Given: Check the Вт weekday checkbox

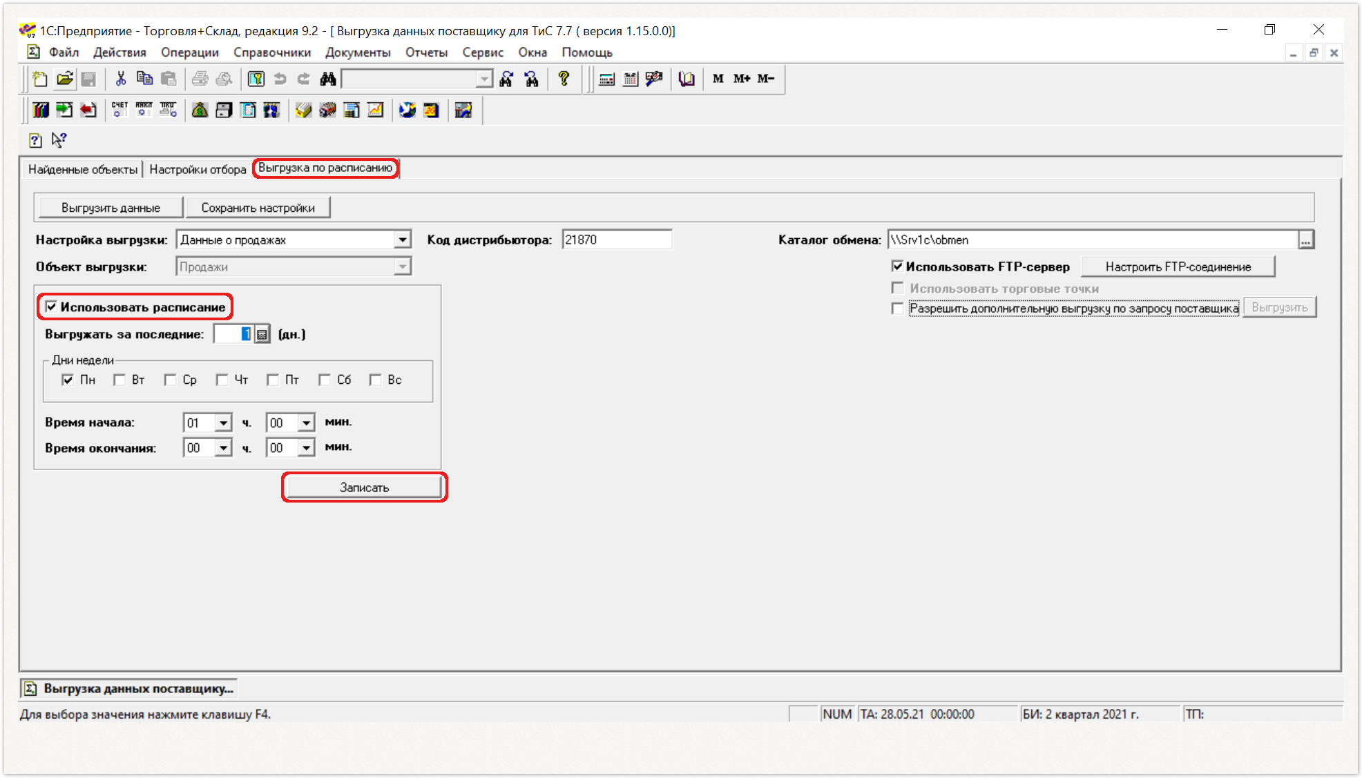Looking at the screenshot, I should point(119,380).
